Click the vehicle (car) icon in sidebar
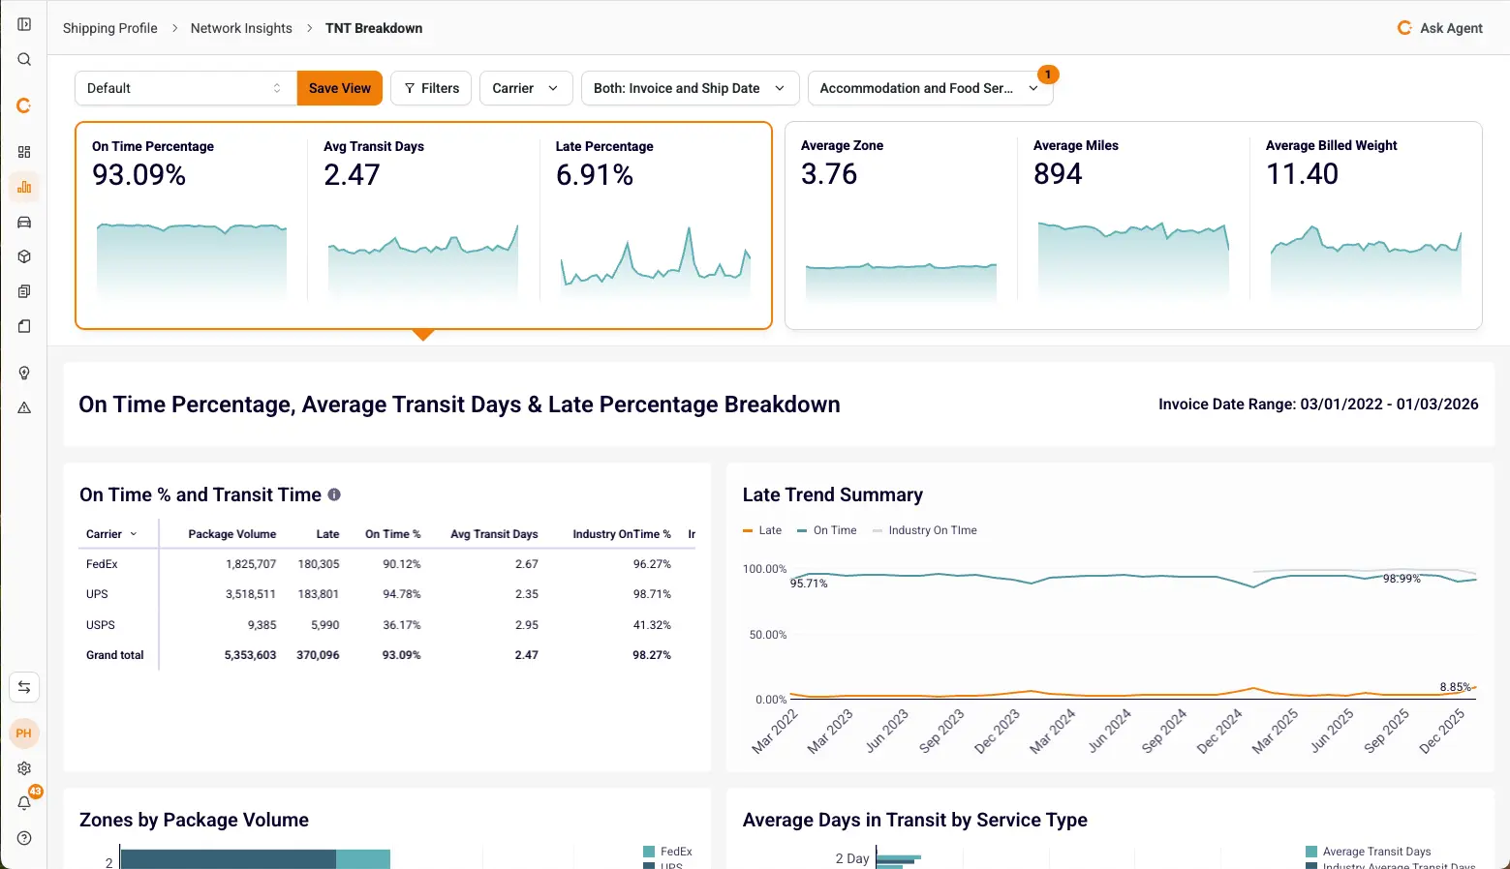 24,223
